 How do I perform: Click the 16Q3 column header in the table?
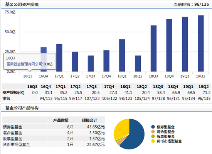coord(32,87)
